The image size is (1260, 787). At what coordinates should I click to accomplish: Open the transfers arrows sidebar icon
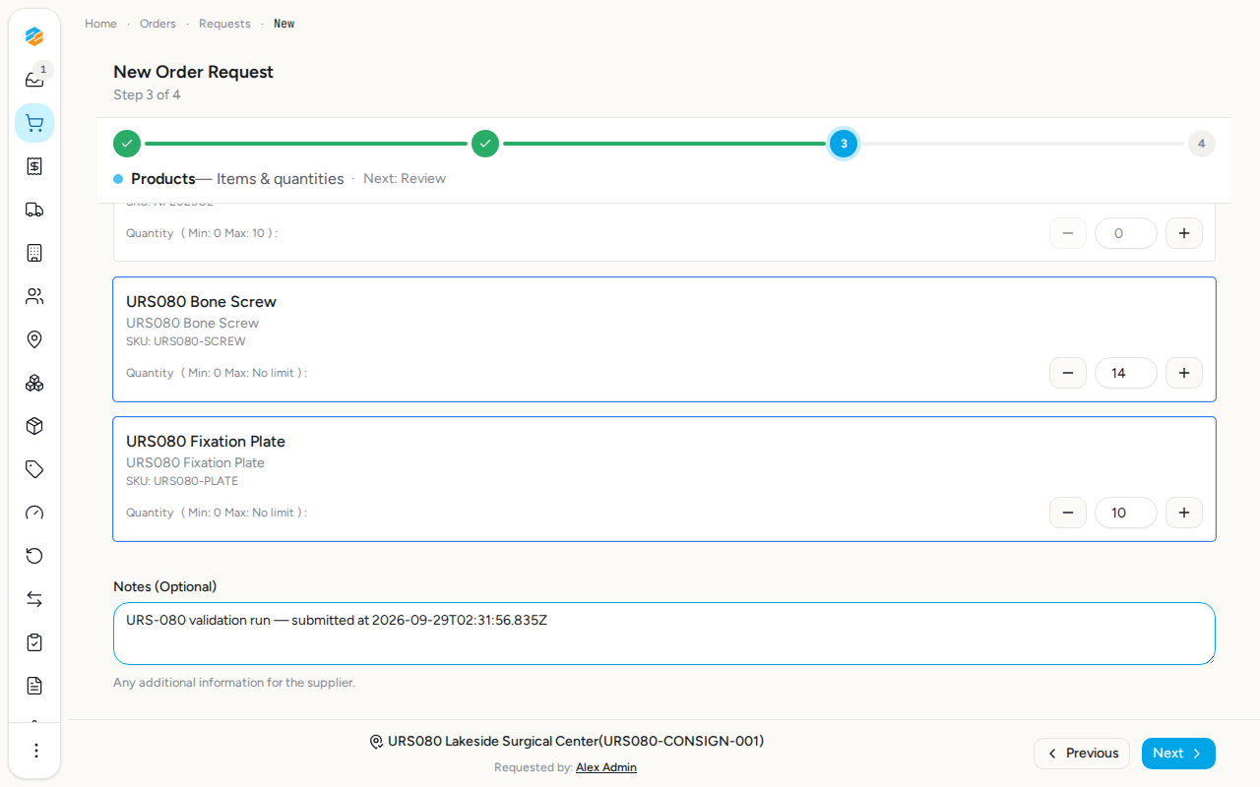click(x=34, y=599)
